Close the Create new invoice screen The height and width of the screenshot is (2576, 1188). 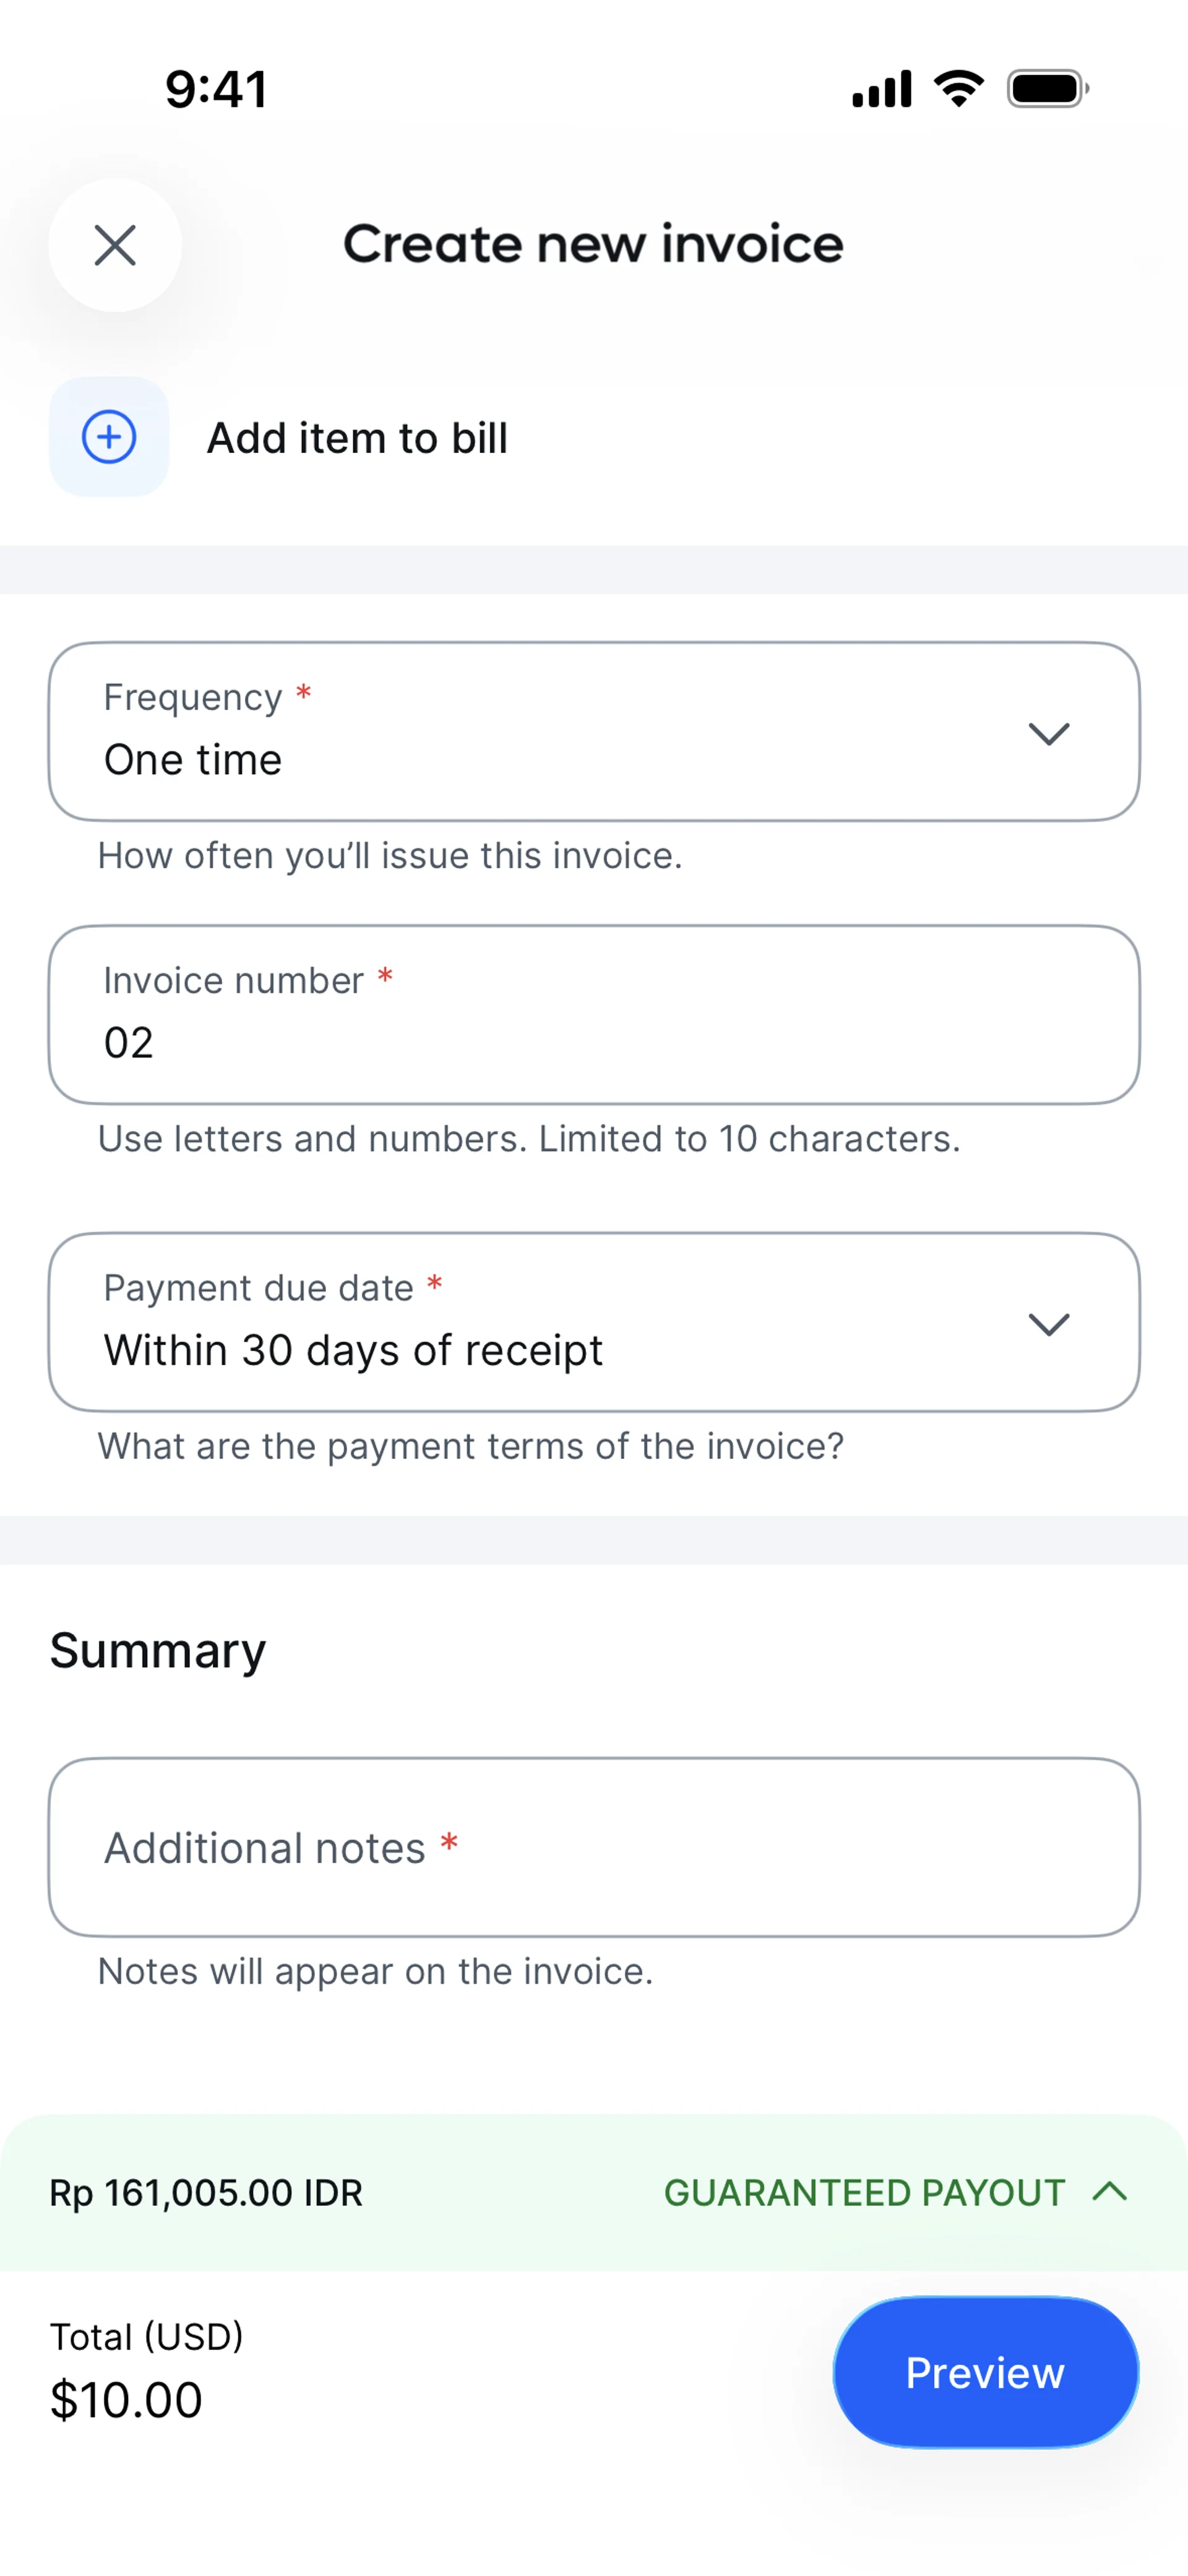[115, 245]
